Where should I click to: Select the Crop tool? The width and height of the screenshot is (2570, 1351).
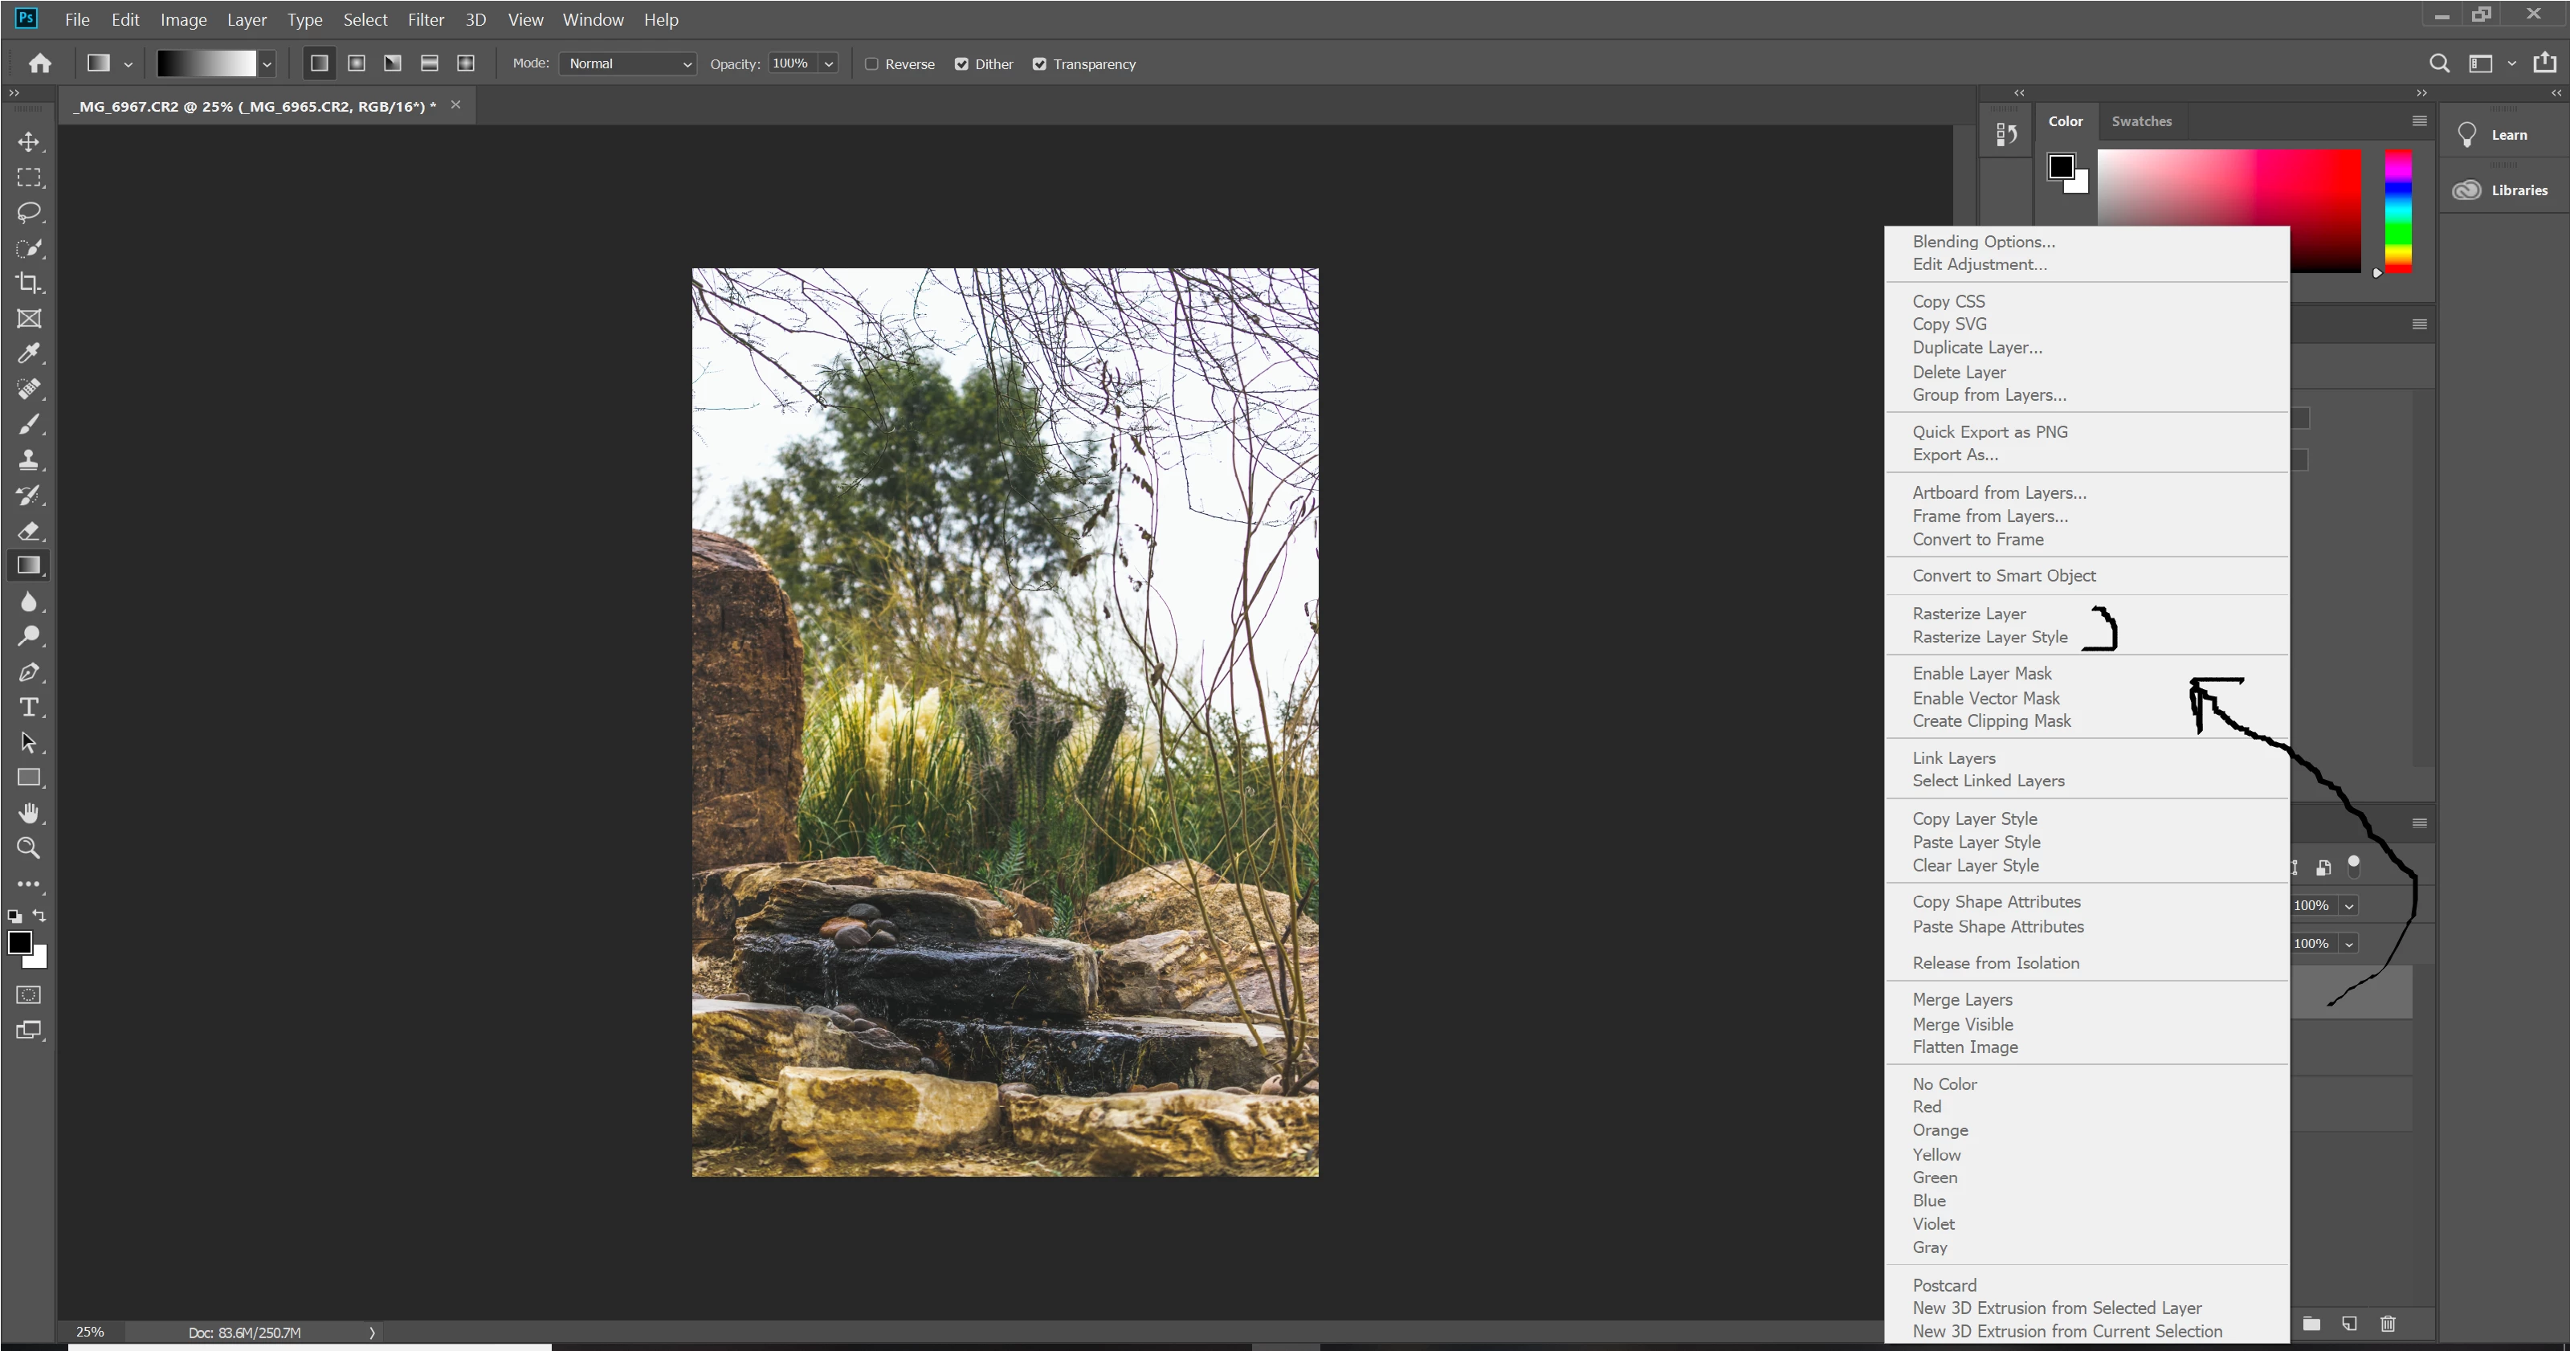29,284
